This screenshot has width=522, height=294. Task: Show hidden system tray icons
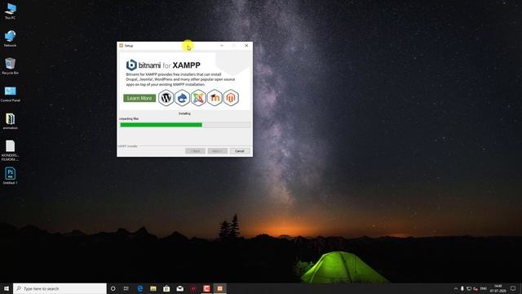(x=455, y=288)
